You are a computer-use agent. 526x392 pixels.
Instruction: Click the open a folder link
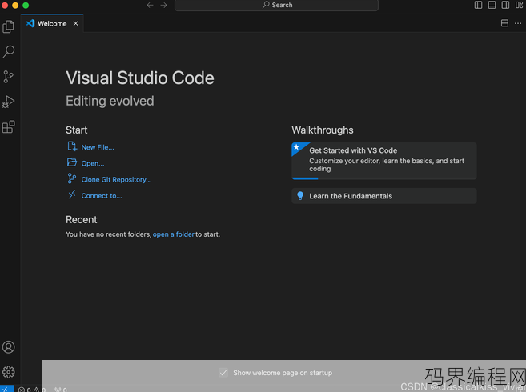(174, 234)
